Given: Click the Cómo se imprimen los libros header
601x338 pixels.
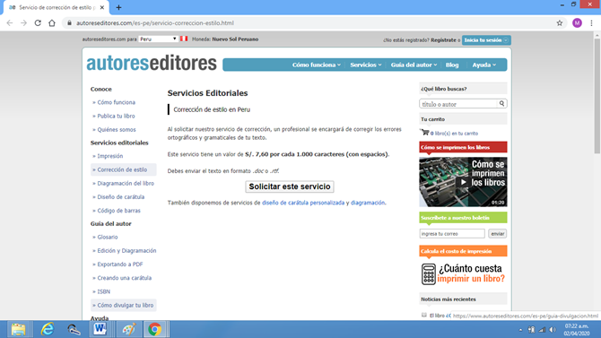Looking at the screenshot, I should click(x=463, y=147).
